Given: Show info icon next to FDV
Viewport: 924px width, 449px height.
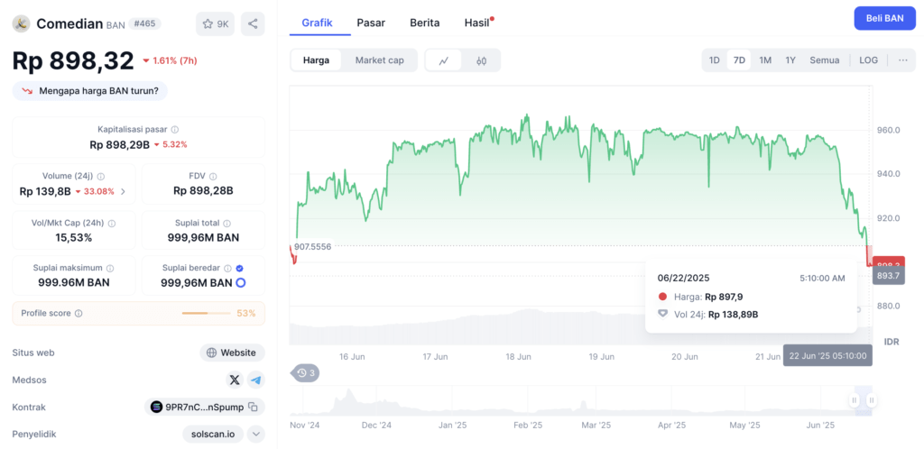Looking at the screenshot, I should click(213, 176).
